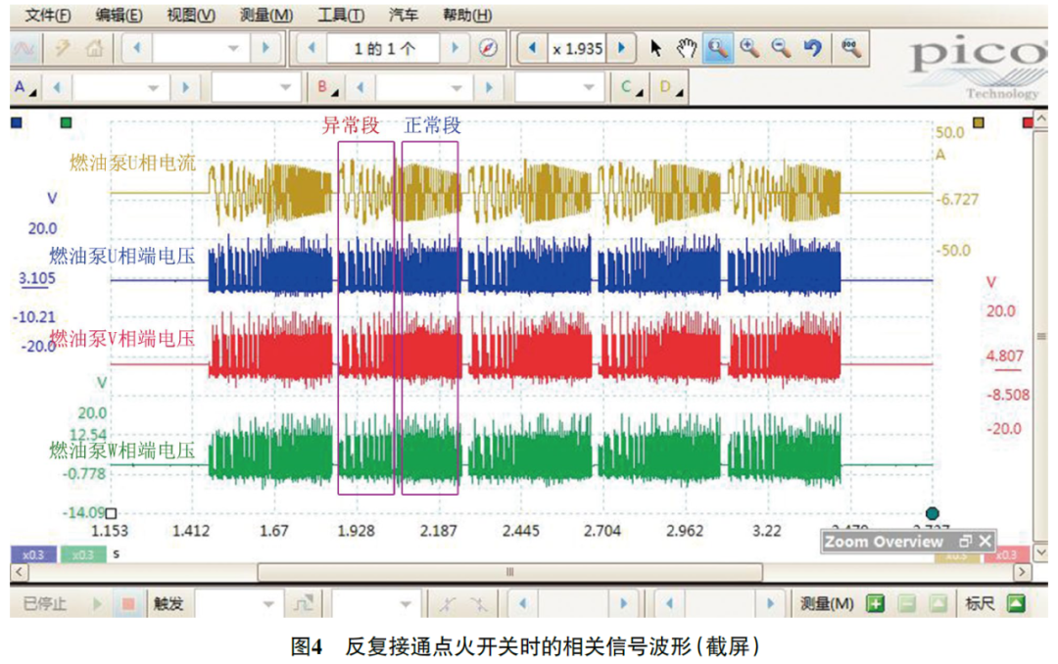
Task: Select the hand pan tool
Action: (x=686, y=49)
